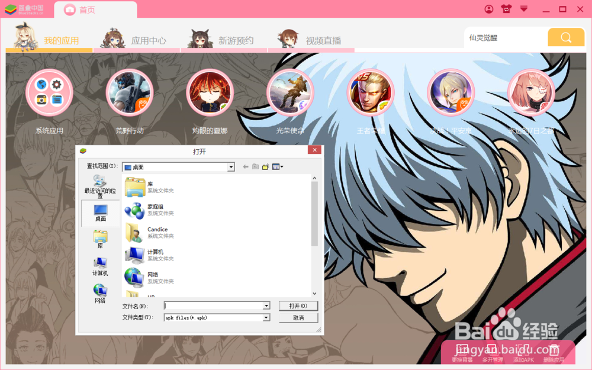Select the 家庭组 item in file list

point(150,210)
